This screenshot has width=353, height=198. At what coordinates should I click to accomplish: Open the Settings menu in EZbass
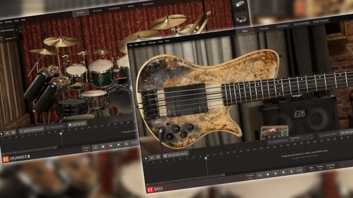[152, 43]
